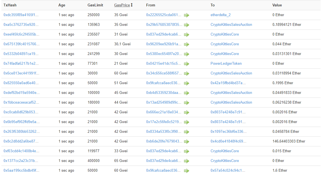Open sender address 0x04215e41dc15c5...
Viewport: 322px width, 175px height.
coord(164,63)
